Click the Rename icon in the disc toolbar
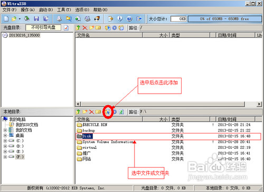The width and height of the screenshot is (264, 192). 98,28
